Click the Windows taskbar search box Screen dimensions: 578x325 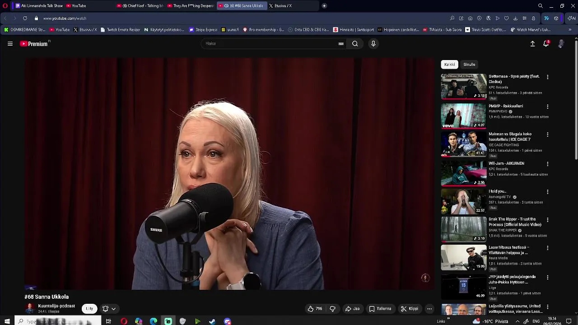57,321
